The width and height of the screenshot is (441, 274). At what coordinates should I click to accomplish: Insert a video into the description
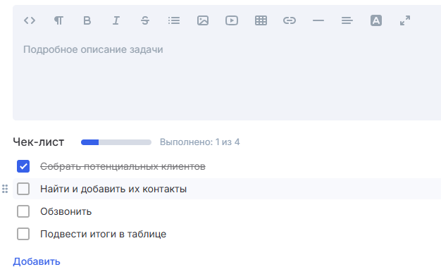click(x=232, y=20)
